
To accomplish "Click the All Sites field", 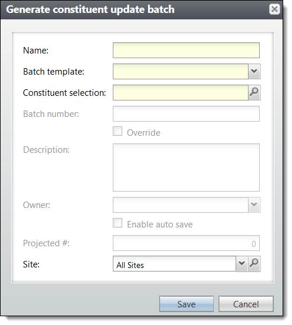I will [174, 264].
